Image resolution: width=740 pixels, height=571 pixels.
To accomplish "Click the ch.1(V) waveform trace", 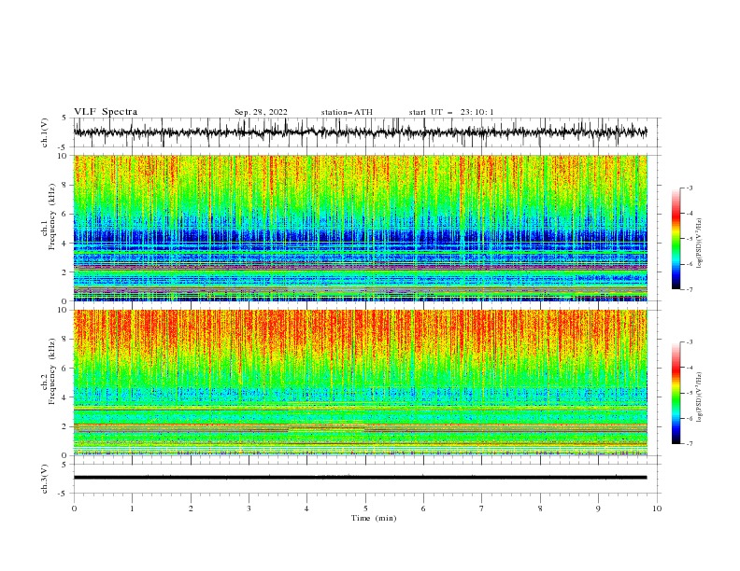I will (361, 132).
